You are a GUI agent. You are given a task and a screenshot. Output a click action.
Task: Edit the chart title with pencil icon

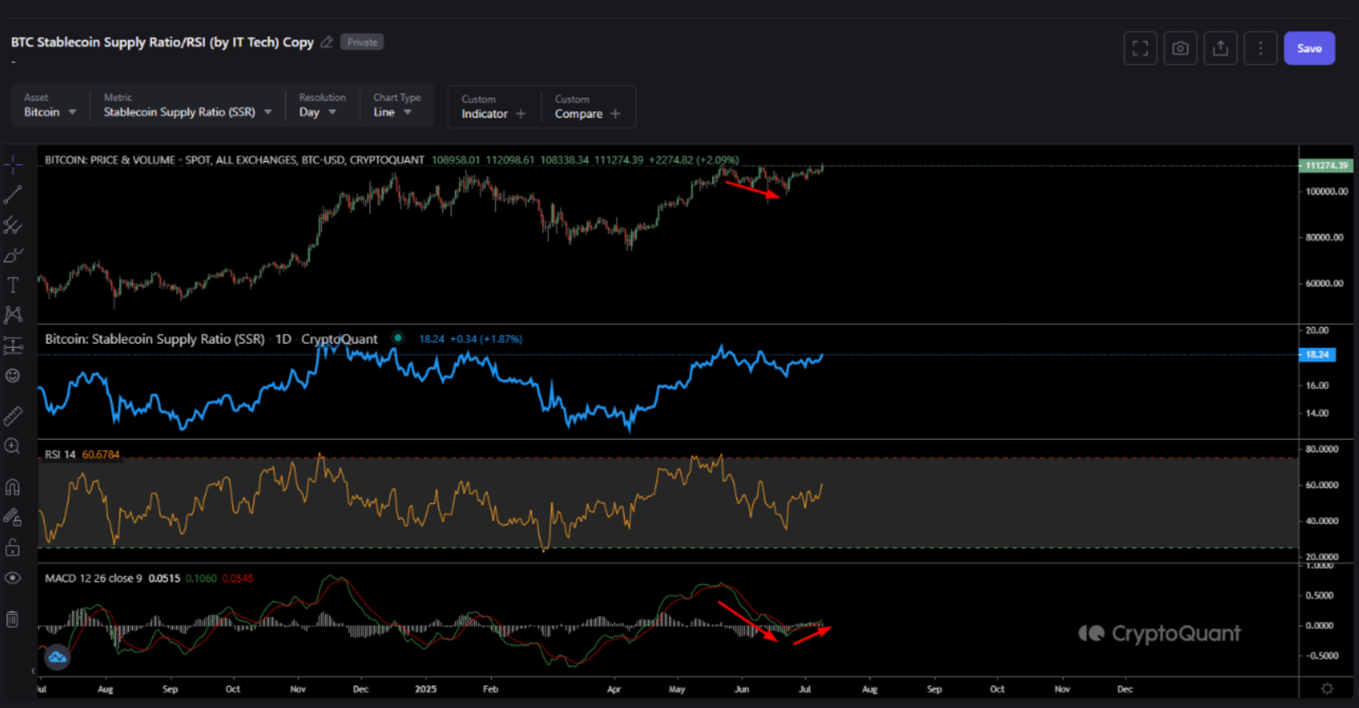(x=327, y=42)
